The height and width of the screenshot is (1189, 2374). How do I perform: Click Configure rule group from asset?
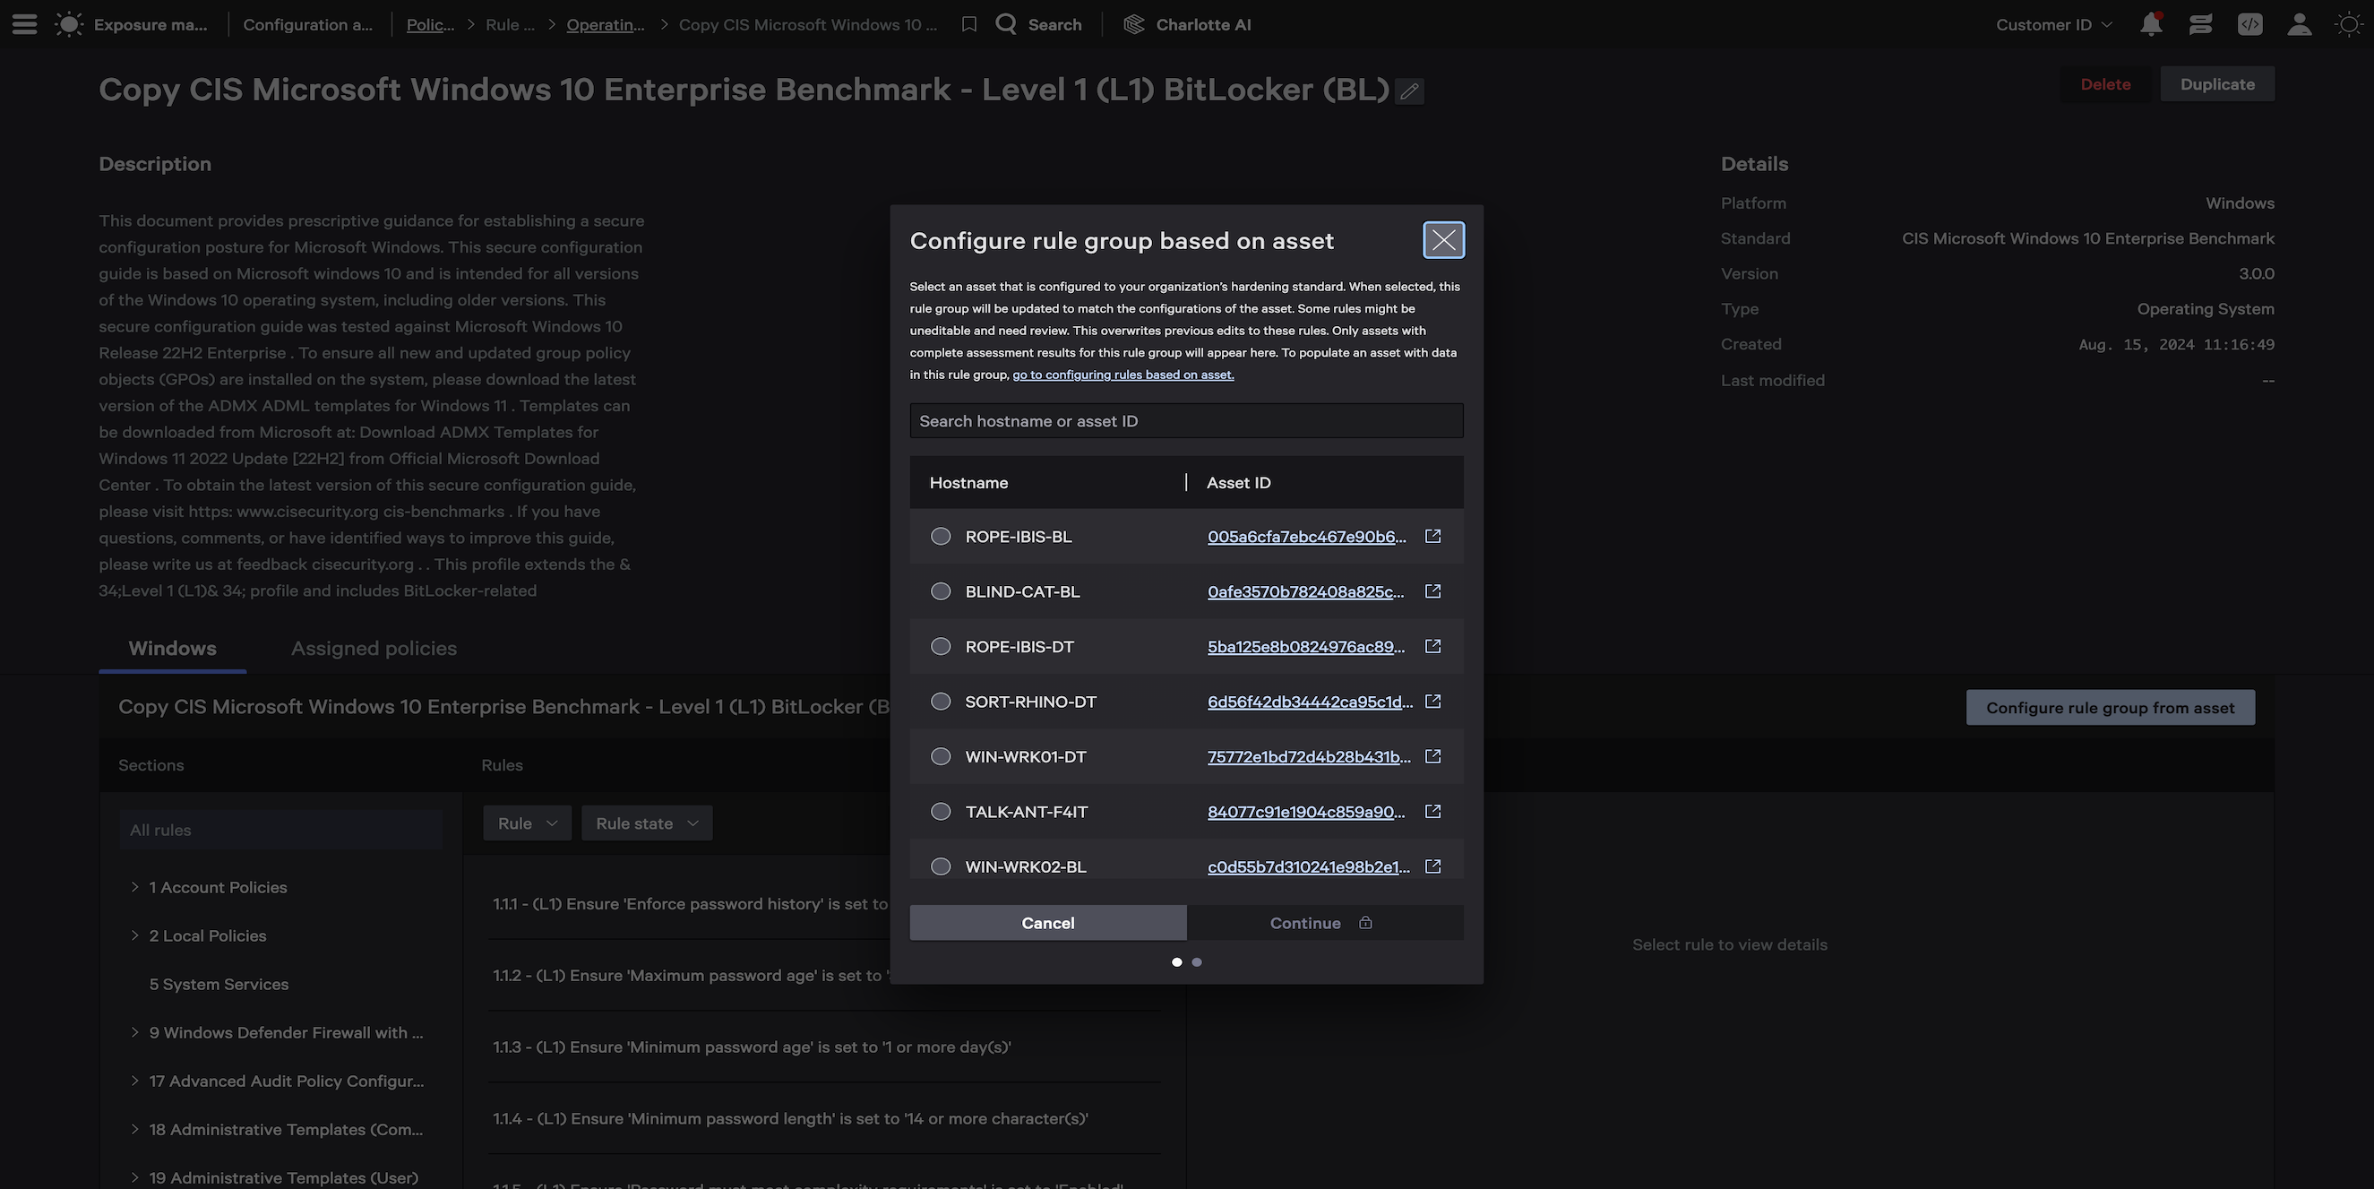(2111, 708)
